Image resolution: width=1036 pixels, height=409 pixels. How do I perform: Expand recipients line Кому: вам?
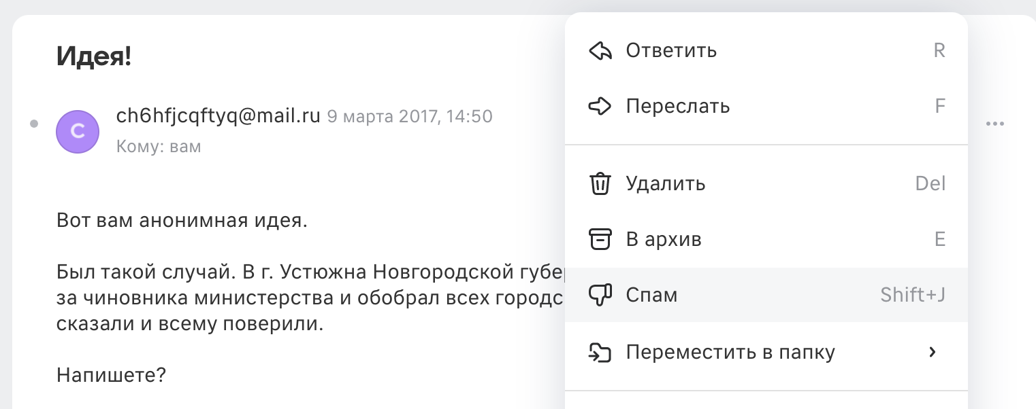(159, 146)
